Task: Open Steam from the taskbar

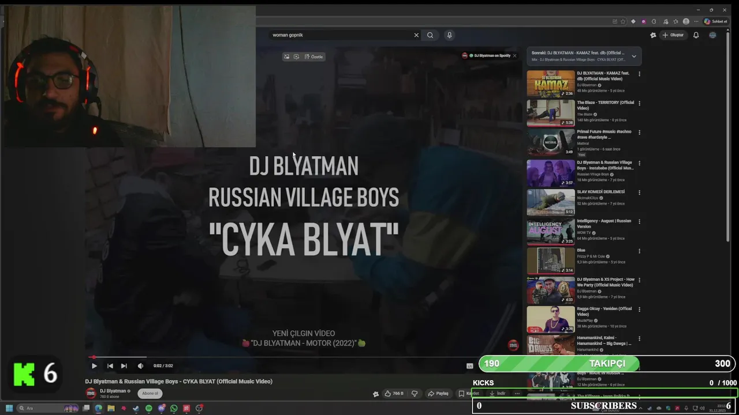Action: [x=136, y=408]
